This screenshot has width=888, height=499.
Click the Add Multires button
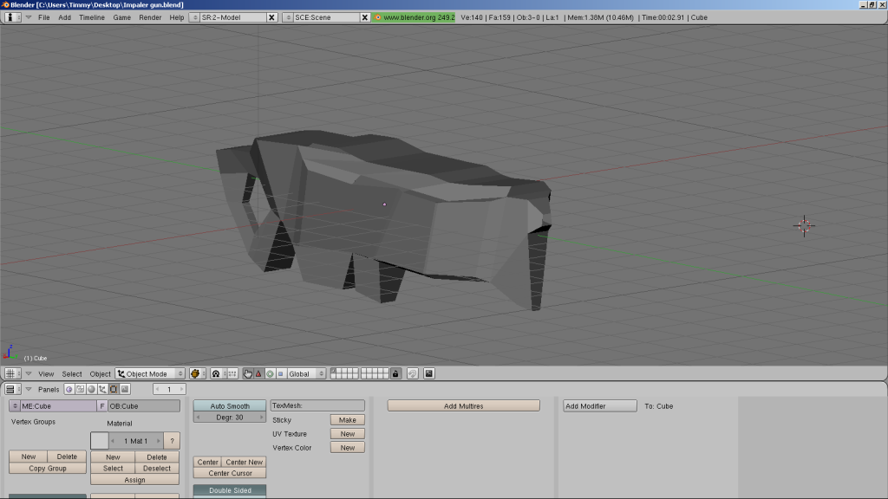pyautogui.click(x=463, y=405)
